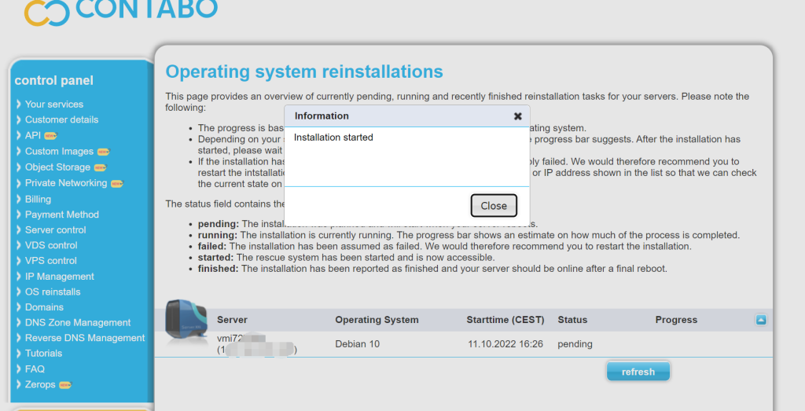This screenshot has height=411, width=805.
Task: Click the Starttime (CEST) column header
Action: pyautogui.click(x=505, y=320)
